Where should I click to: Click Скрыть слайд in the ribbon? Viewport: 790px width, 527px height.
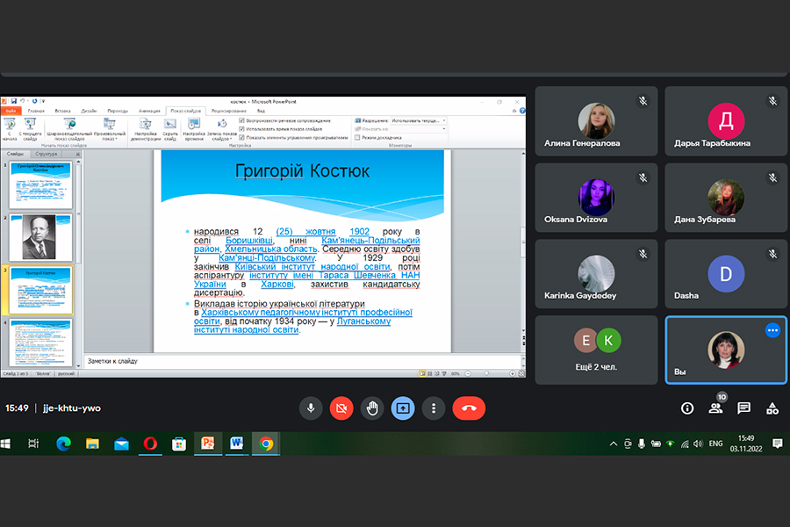pyautogui.click(x=170, y=130)
